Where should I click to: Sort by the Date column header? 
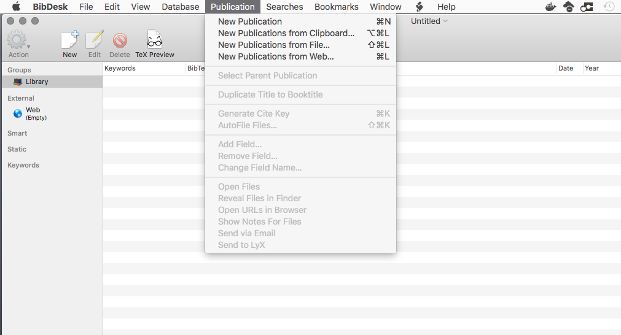point(570,69)
